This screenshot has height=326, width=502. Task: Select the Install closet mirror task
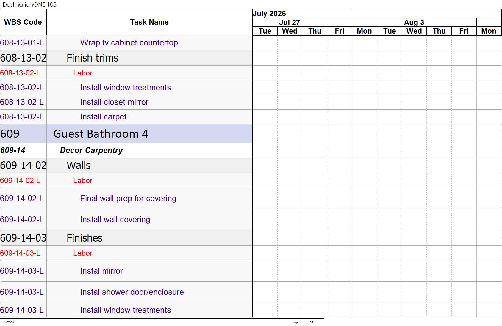114,102
